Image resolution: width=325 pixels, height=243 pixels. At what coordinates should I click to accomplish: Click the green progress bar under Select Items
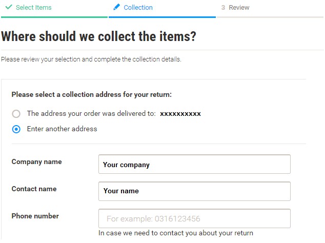(54, 17)
